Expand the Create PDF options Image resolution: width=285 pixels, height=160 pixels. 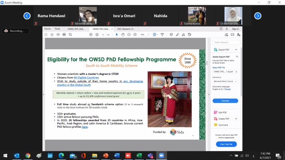236,119
